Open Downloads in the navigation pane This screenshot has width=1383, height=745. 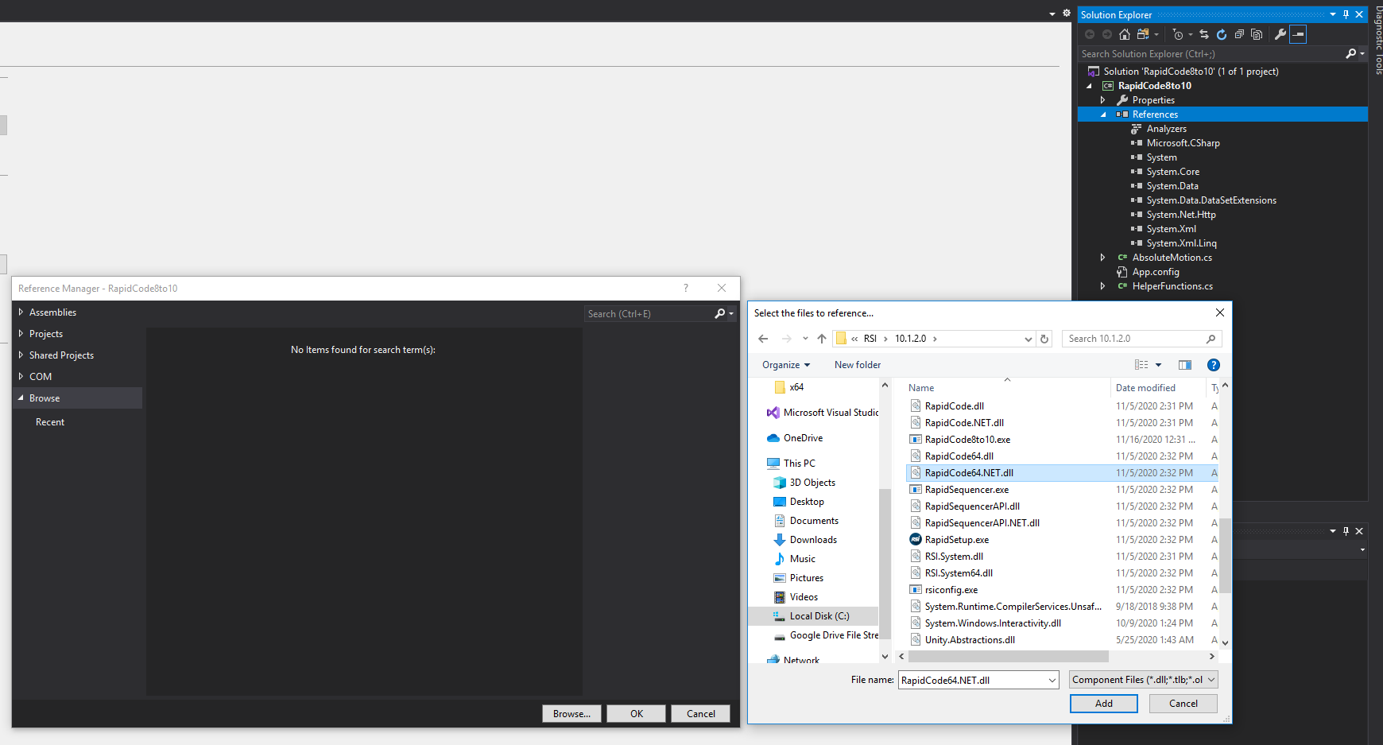[x=813, y=540]
